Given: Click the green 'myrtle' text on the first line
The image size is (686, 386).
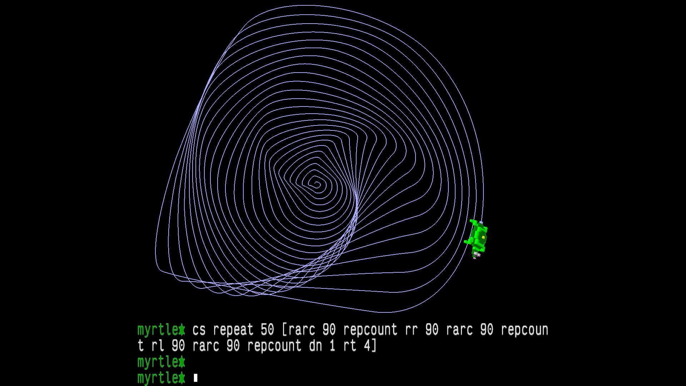Looking at the screenshot, I should pos(158,330).
